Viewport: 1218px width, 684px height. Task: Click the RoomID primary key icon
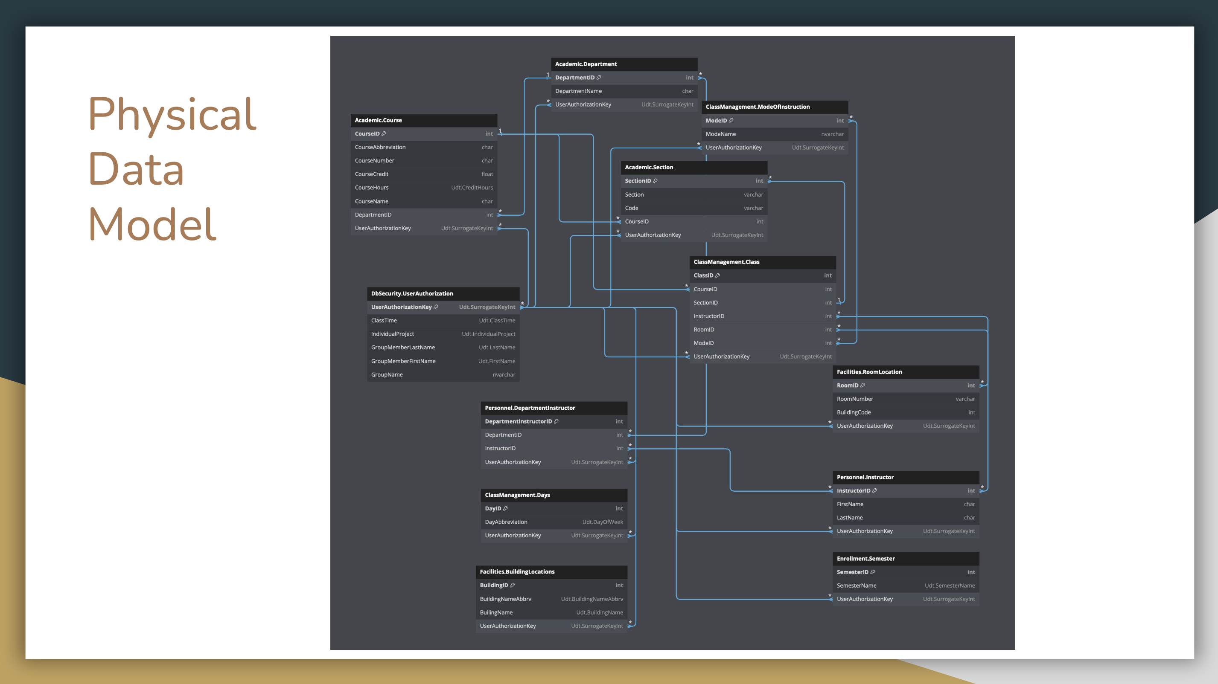click(x=863, y=385)
